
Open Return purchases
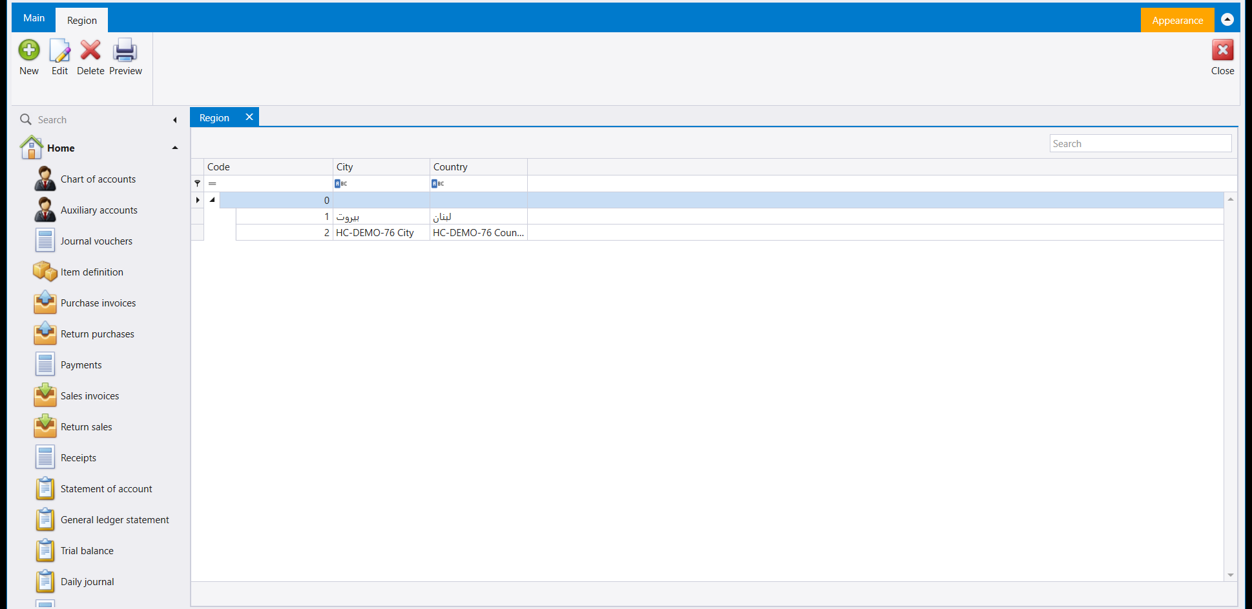[x=98, y=334]
